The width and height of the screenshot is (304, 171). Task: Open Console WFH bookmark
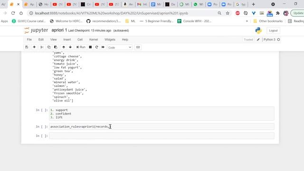click(x=194, y=21)
